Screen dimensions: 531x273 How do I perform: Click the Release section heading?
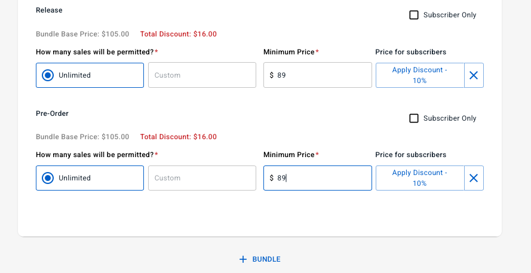pyautogui.click(x=49, y=10)
